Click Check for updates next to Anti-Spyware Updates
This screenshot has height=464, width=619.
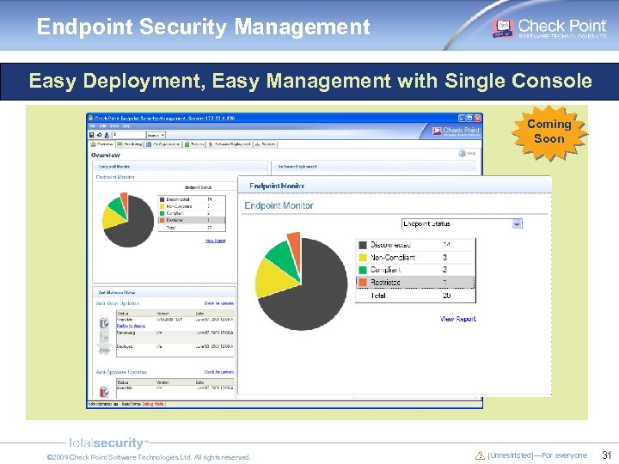coord(219,372)
